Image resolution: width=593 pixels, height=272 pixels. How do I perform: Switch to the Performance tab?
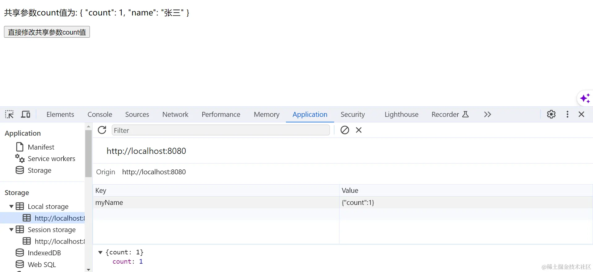point(221,114)
